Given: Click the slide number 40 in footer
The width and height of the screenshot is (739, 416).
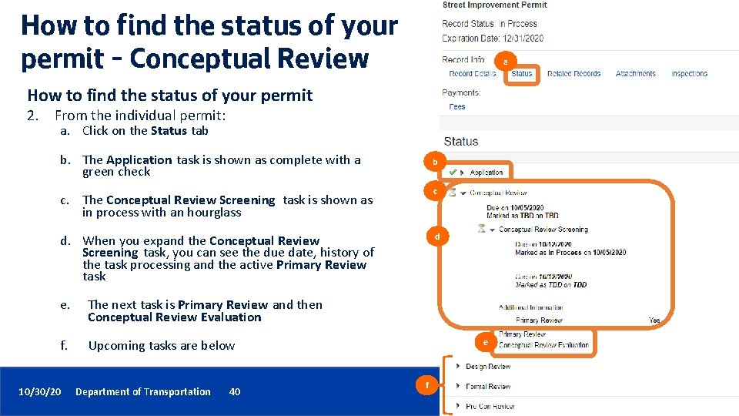Looking at the screenshot, I should click(x=234, y=391).
